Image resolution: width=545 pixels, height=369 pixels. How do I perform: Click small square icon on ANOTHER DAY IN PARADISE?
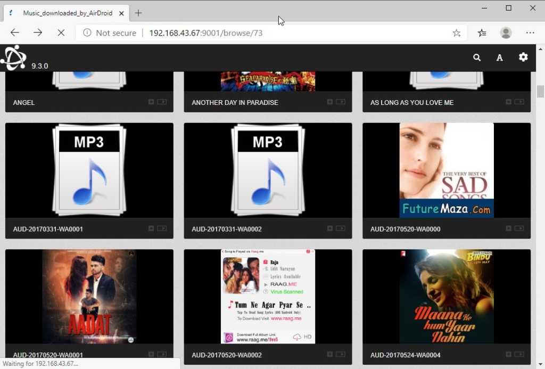(330, 102)
